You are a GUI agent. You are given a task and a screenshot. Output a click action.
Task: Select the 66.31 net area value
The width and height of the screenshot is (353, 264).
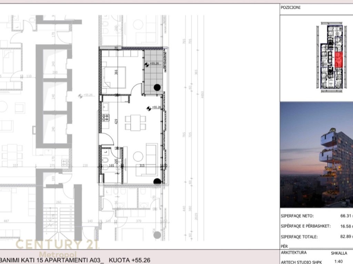tap(345, 216)
